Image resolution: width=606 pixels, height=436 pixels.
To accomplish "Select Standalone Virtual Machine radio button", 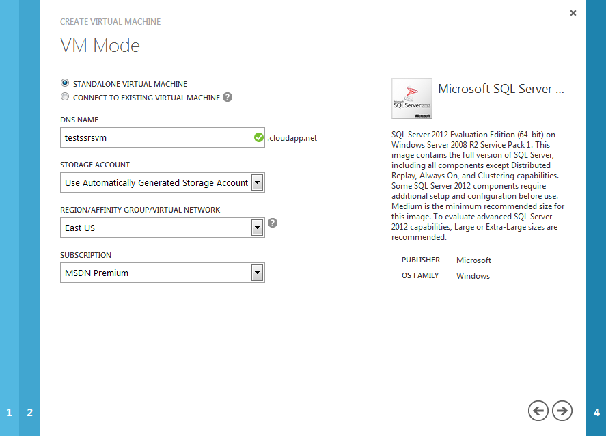I will click(x=65, y=83).
